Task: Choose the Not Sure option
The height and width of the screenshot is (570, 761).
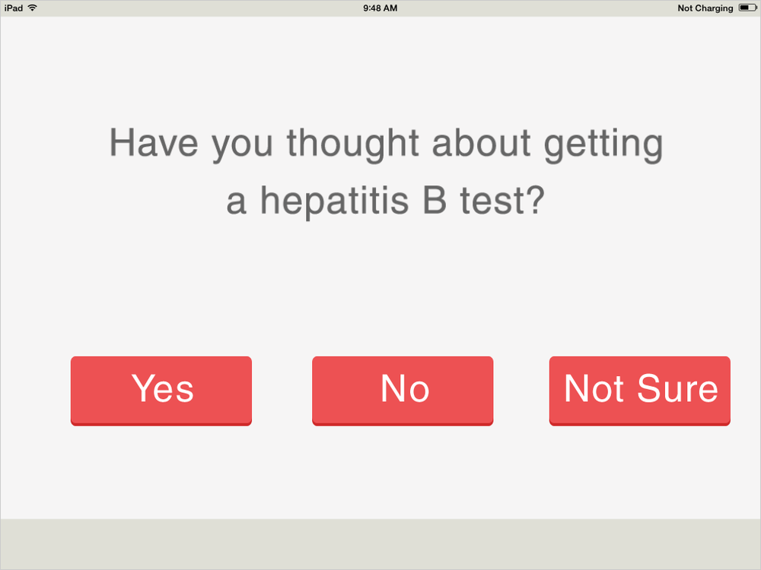Action: point(640,391)
